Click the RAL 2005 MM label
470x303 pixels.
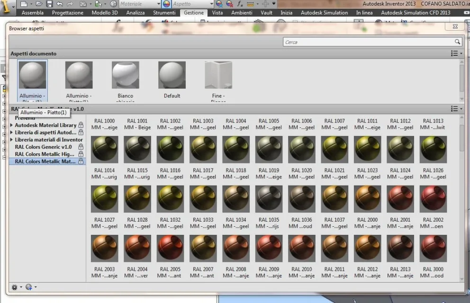[170, 272]
